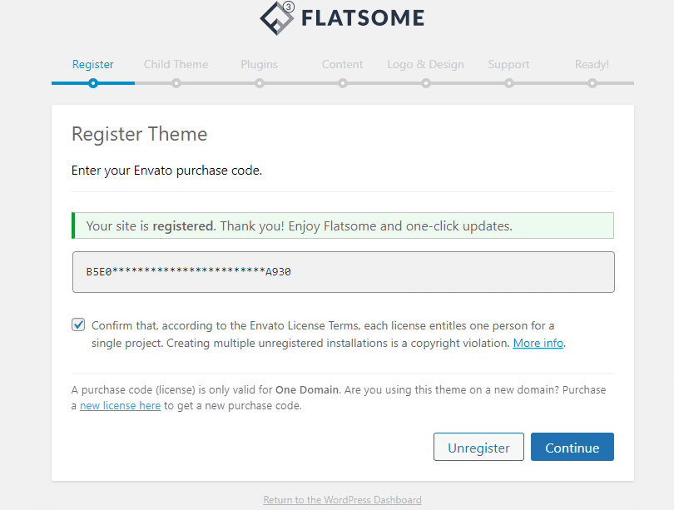674x510 pixels.
Task: Click the Ready! step dot
Action: tap(592, 82)
